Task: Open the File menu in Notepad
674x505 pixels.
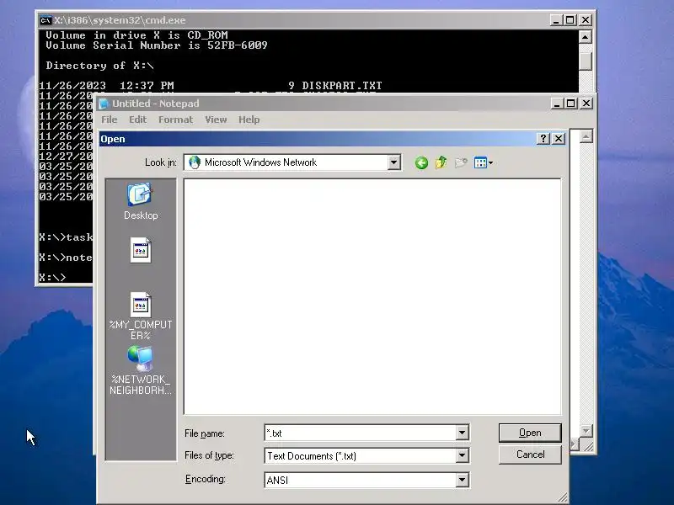Action: [110, 120]
